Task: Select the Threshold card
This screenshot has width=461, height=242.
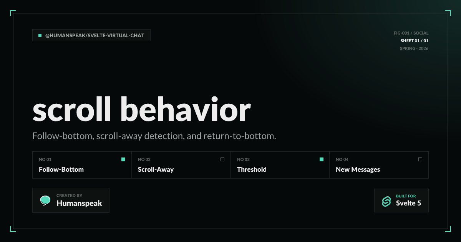Action: [x=280, y=165]
